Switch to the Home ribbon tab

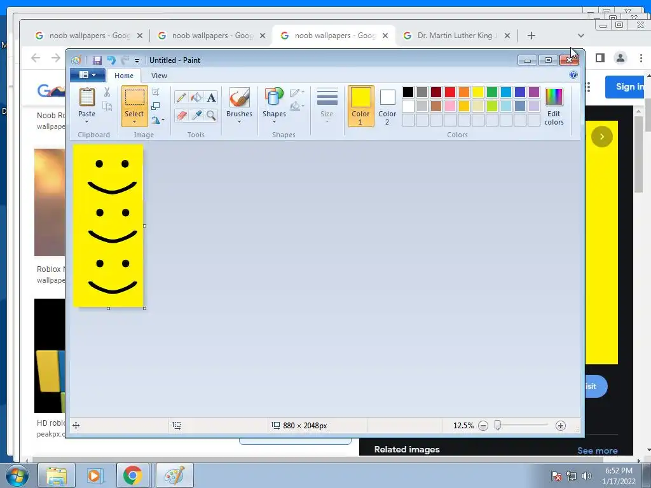[124, 76]
